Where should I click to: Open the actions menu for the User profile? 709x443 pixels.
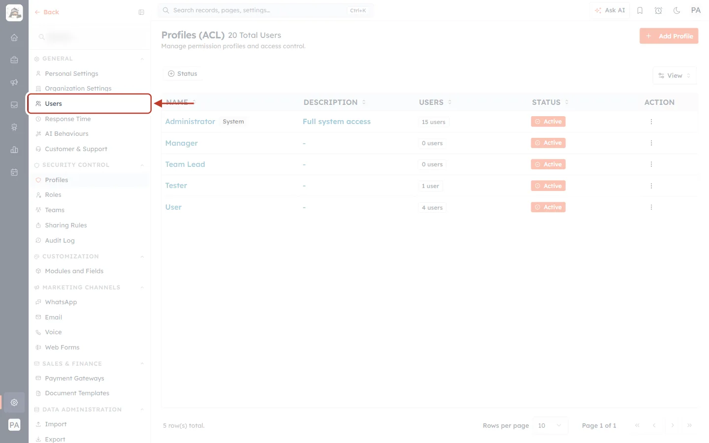651,207
